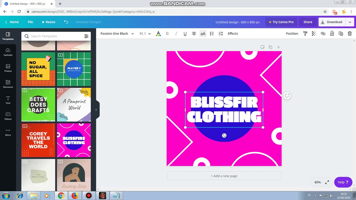Select the Corey Travels The World template
The height and width of the screenshot is (200, 356).
pyautogui.click(x=38, y=140)
